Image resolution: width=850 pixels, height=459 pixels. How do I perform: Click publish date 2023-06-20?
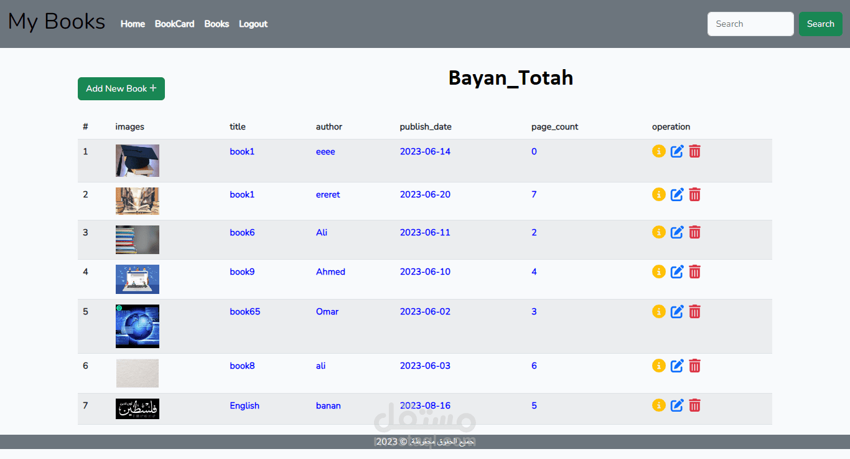click(425, 194)
